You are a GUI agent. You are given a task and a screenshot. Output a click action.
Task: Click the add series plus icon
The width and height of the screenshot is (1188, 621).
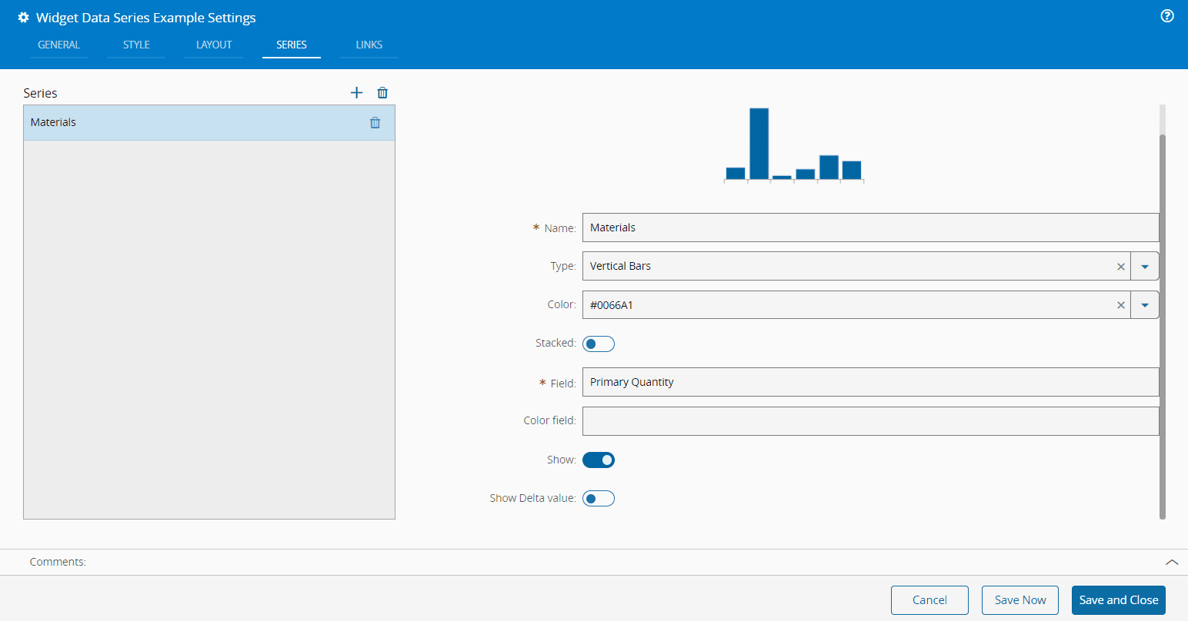[356, 93]
